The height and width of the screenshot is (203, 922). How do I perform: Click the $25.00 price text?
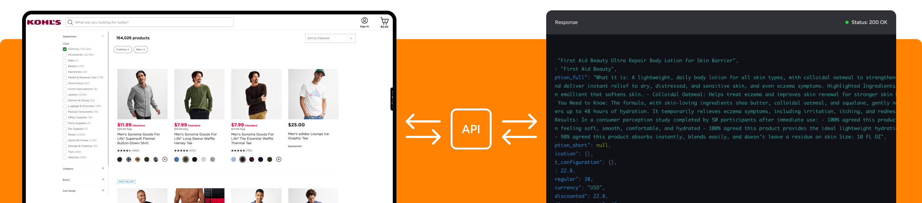click(x=296, y=125)
